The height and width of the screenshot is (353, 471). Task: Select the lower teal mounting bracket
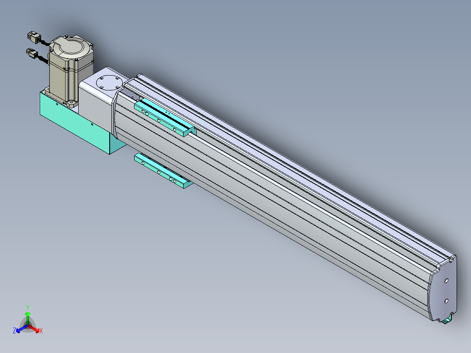[x=163, y=171]
